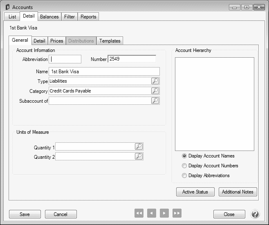Screen dimensions: 269x225
Task: Select Display Account Numbers option
Action: coord(184,166)
